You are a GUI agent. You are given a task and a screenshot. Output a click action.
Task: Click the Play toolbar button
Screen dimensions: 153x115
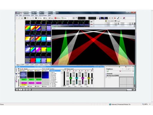click(40, 18)
